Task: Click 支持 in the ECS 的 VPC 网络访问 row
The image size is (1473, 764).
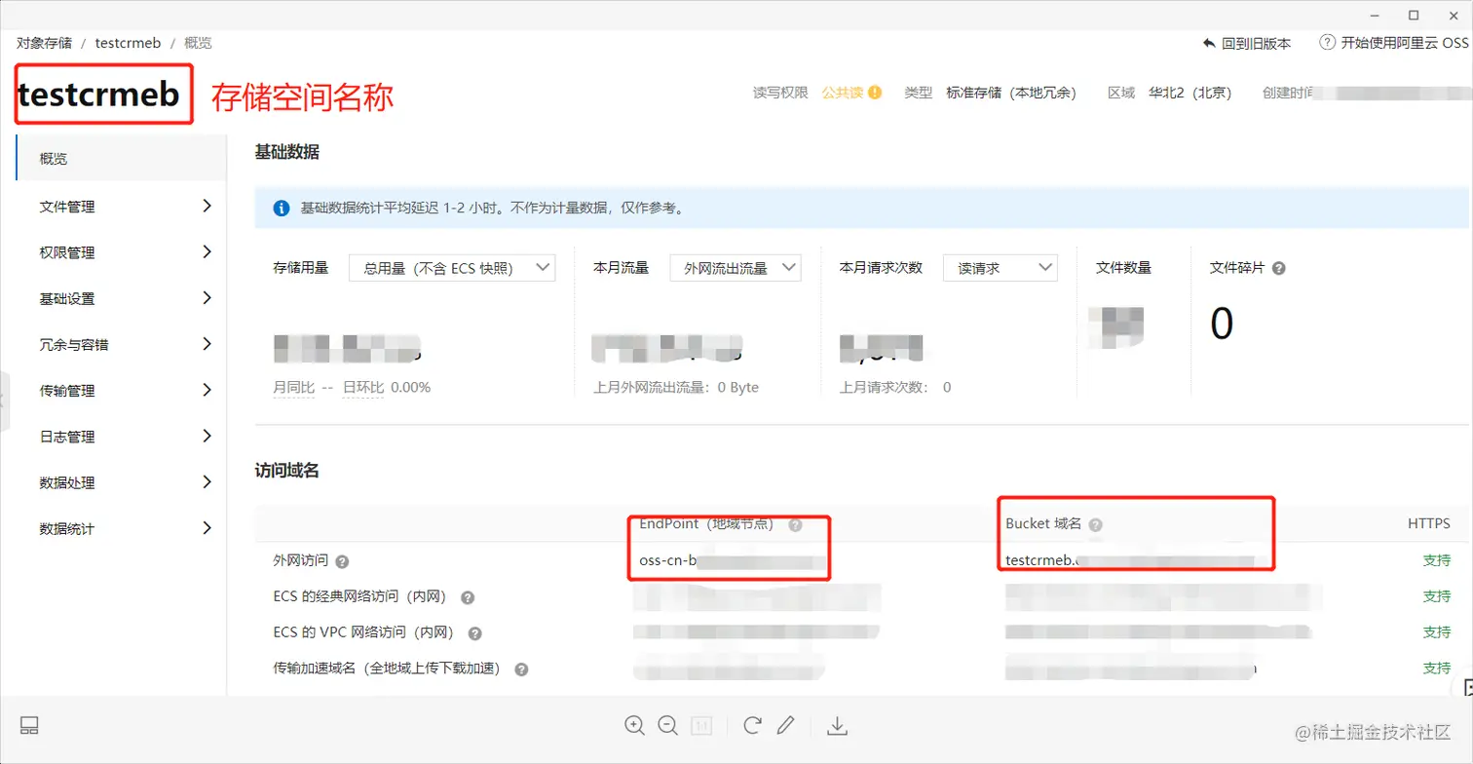Action: coord(1437,632)
